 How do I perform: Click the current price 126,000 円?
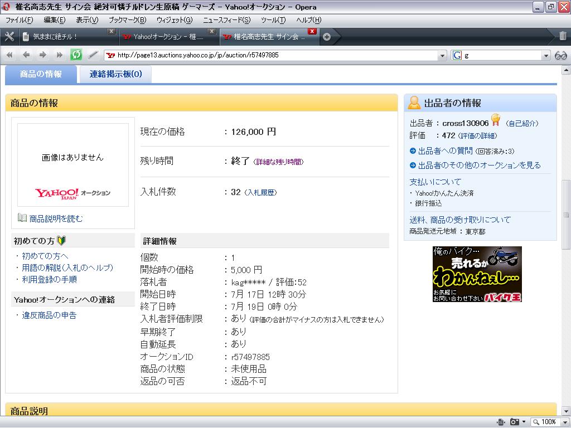pyautogui.click(x=254, y=132)
